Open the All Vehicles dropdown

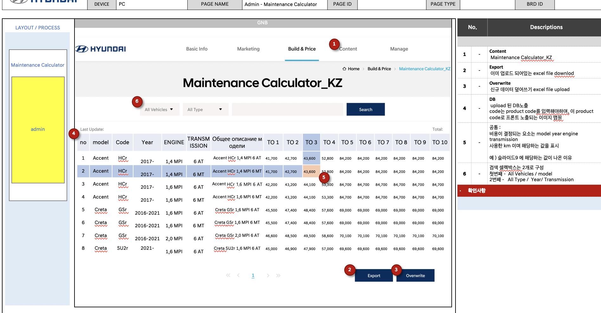pyautogui.click(x=159, y=109)
